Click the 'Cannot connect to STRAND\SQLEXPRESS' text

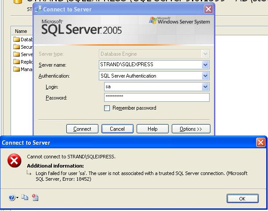tap(71, 157)
